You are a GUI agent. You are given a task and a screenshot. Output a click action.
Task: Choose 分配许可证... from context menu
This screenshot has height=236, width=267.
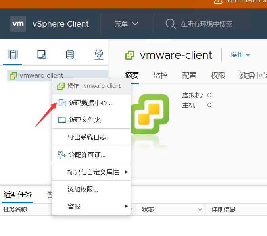tap(91, 155)
